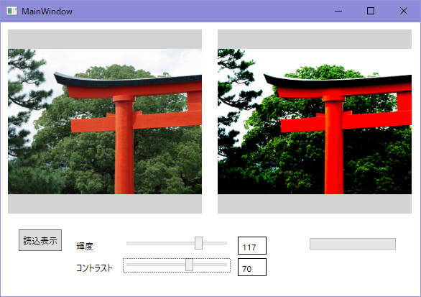Click the コントラスト contrast slider thumb
Screen dimensions: 421x297
[x=189, y=265]
